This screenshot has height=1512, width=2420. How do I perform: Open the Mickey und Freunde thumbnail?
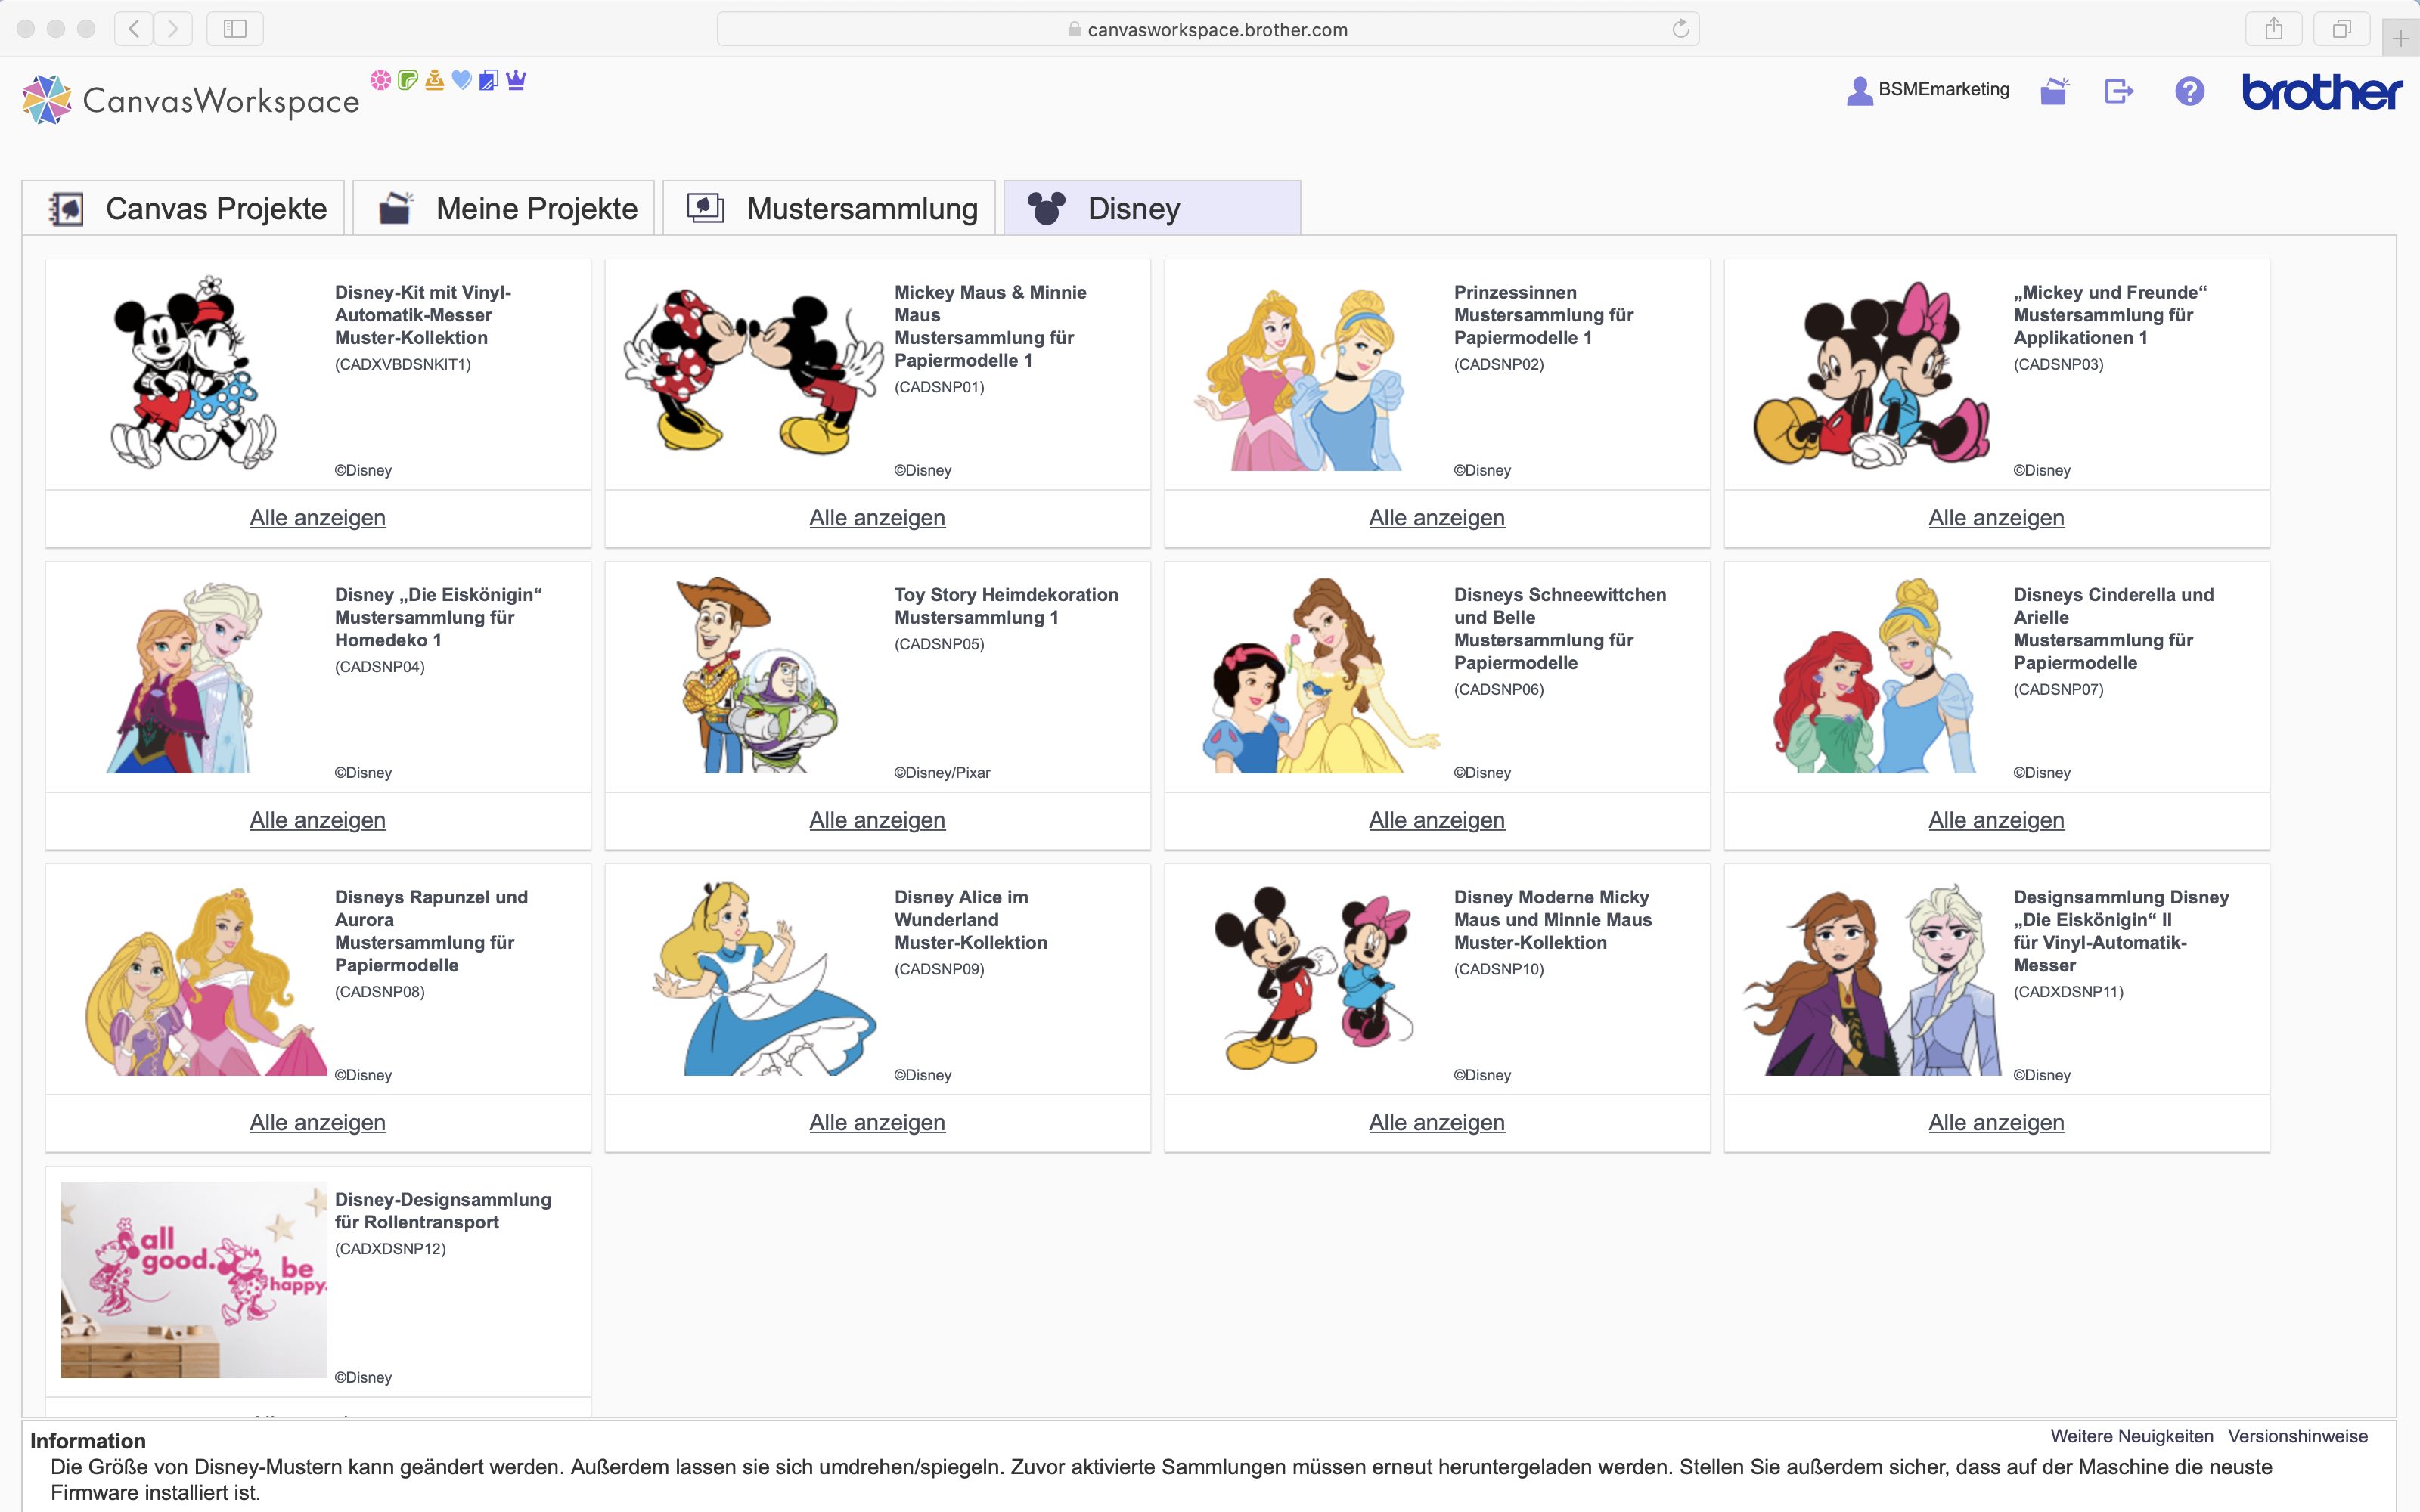(1872, 374)
